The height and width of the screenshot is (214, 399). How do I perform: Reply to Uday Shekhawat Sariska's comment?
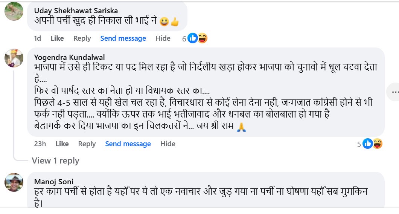(x=82, y=38)
